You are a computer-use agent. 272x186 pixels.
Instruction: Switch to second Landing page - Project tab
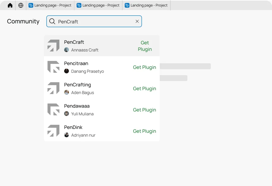(x=98, y=5)
